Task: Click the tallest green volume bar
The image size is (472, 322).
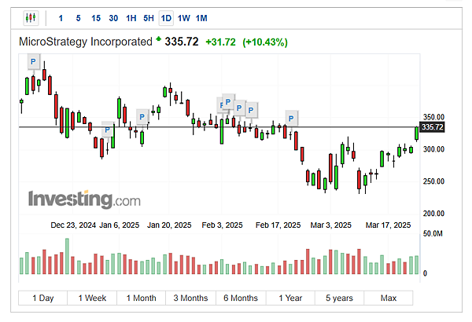Action: 67,256
